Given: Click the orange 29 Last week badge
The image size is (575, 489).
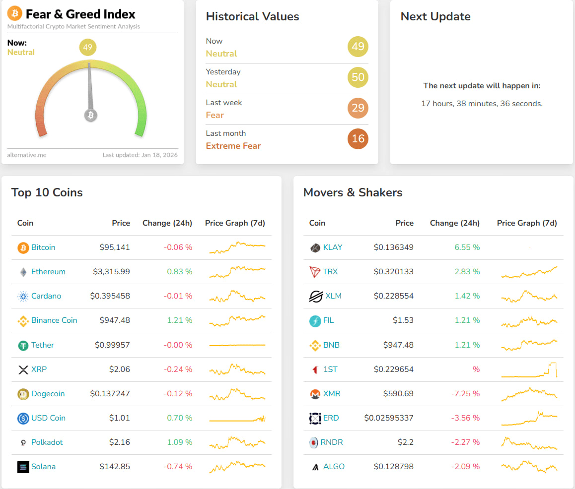Looking at the screenshot, I should click(358, 108).
